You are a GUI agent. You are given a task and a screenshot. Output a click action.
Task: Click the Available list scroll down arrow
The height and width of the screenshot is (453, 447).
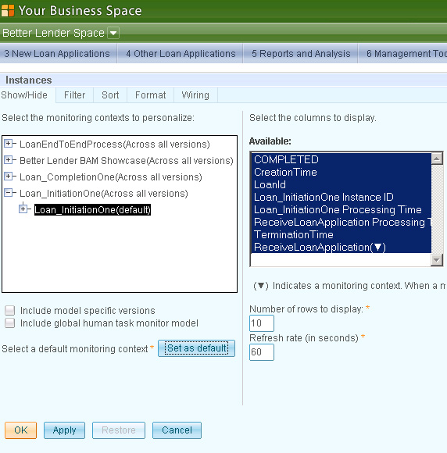click(x=437, y=260)
